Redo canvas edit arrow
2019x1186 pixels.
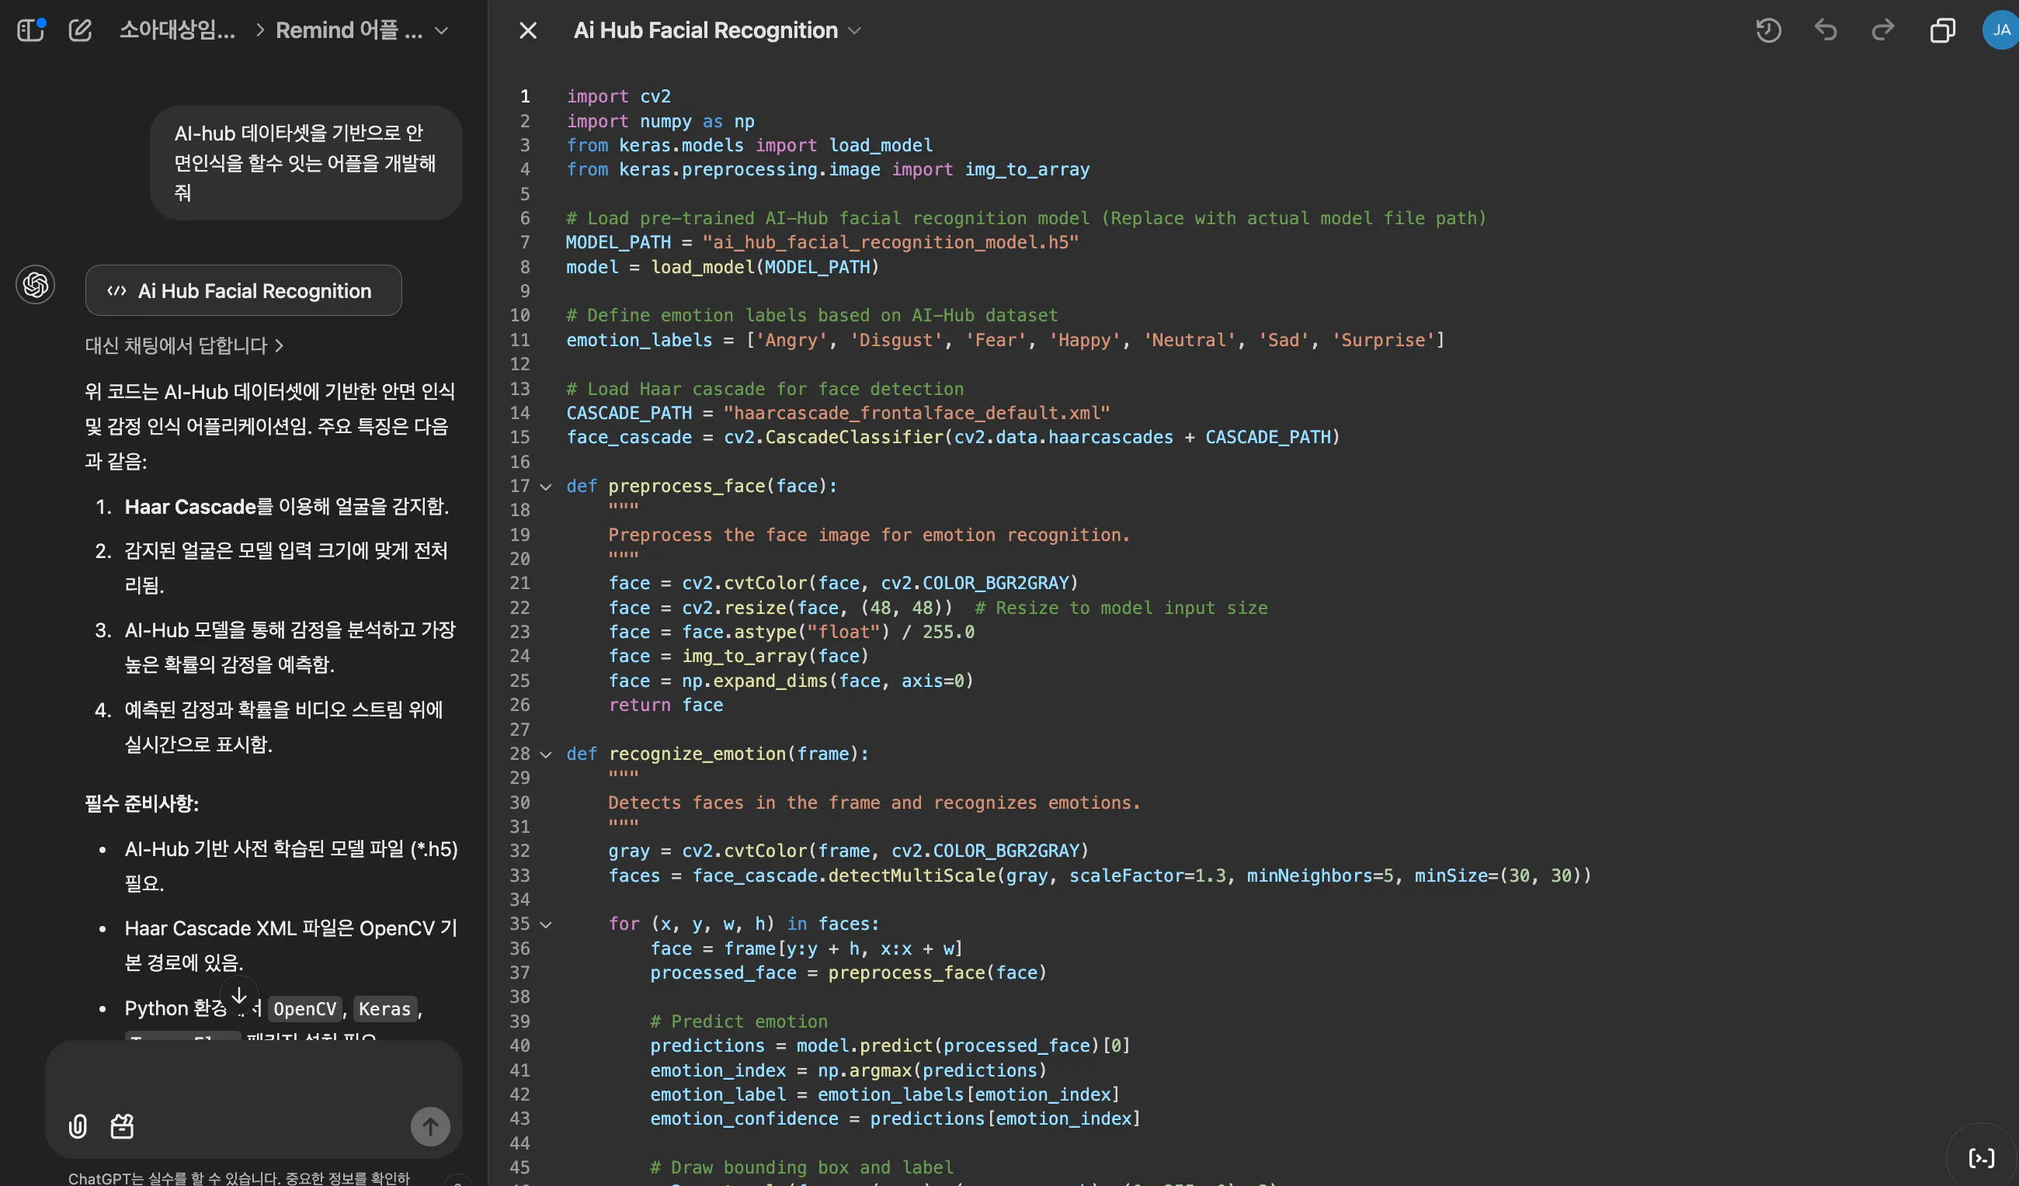[x=1883, y=30]
